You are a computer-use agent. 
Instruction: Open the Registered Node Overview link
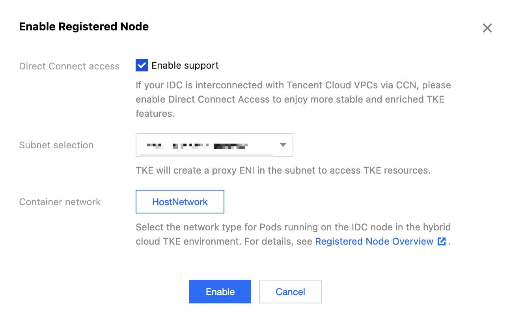coord(374,241)
